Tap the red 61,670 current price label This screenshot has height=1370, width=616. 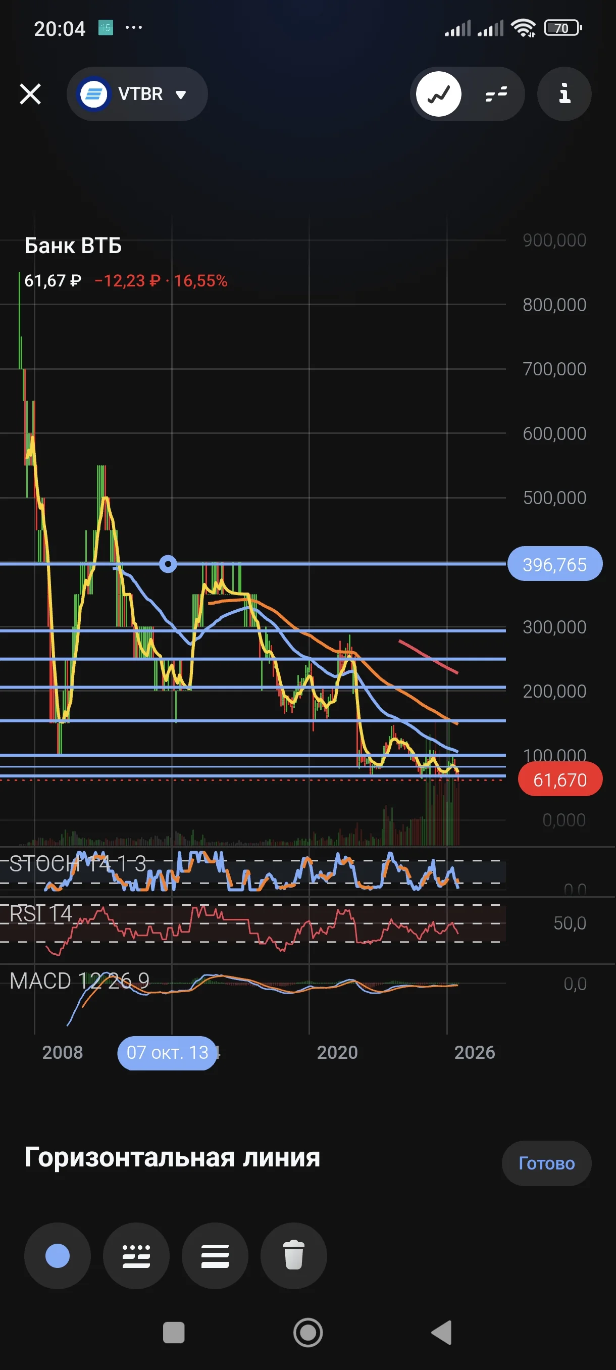pos(560,779)
